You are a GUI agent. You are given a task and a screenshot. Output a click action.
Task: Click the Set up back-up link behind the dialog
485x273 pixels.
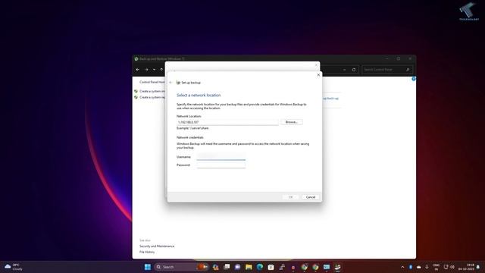click(330, 99)
